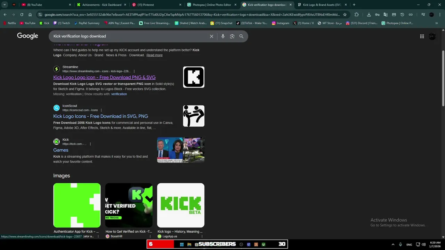The image size is (445, 250).
Task: Open the Streamline Kick logo thumbnail
Action: 194,77
